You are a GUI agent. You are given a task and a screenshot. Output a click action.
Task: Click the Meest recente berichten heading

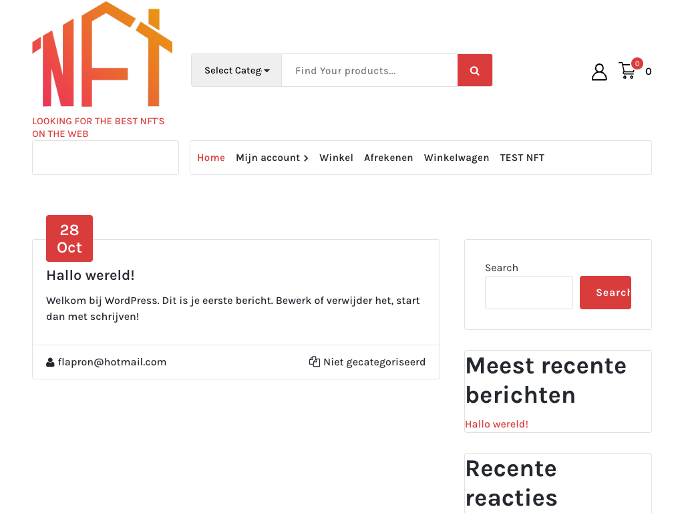[x=546, y=380]
